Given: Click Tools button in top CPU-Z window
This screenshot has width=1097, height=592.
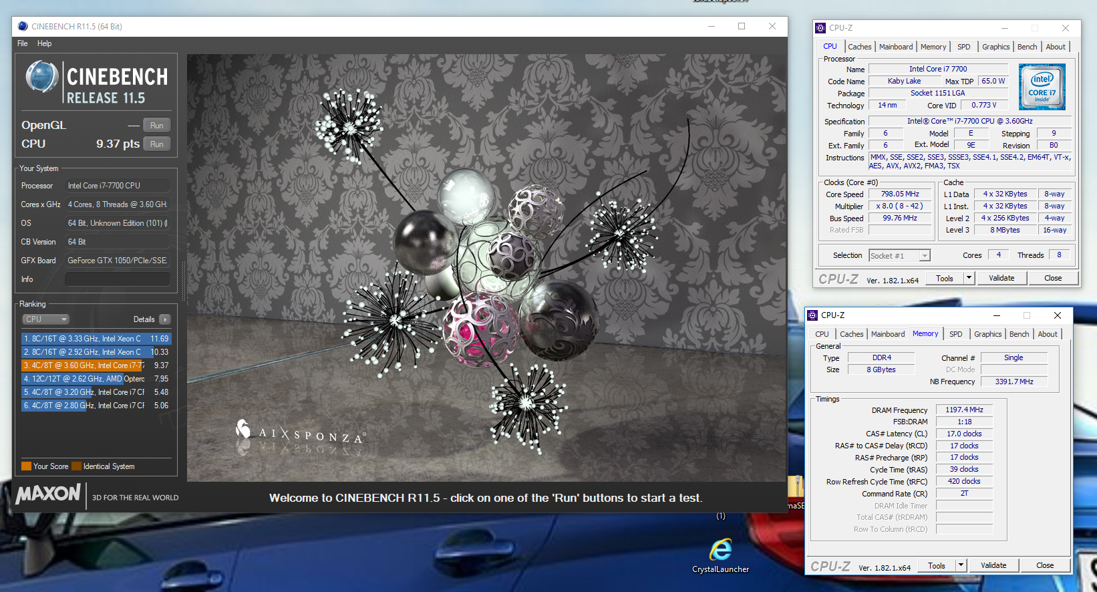Looking at the screenshot, I should (x=945, y=279).
